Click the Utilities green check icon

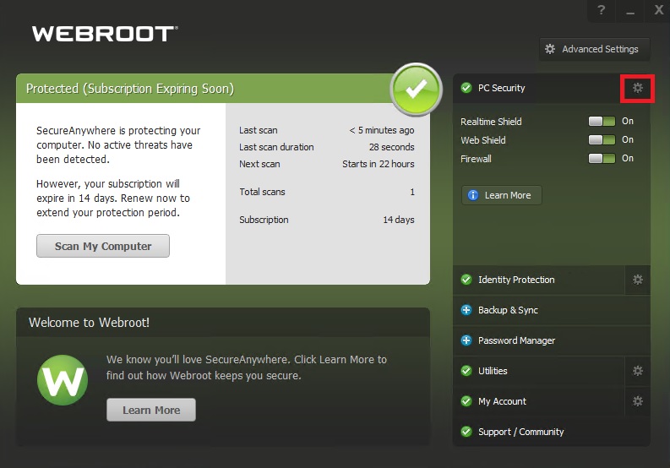466,371
